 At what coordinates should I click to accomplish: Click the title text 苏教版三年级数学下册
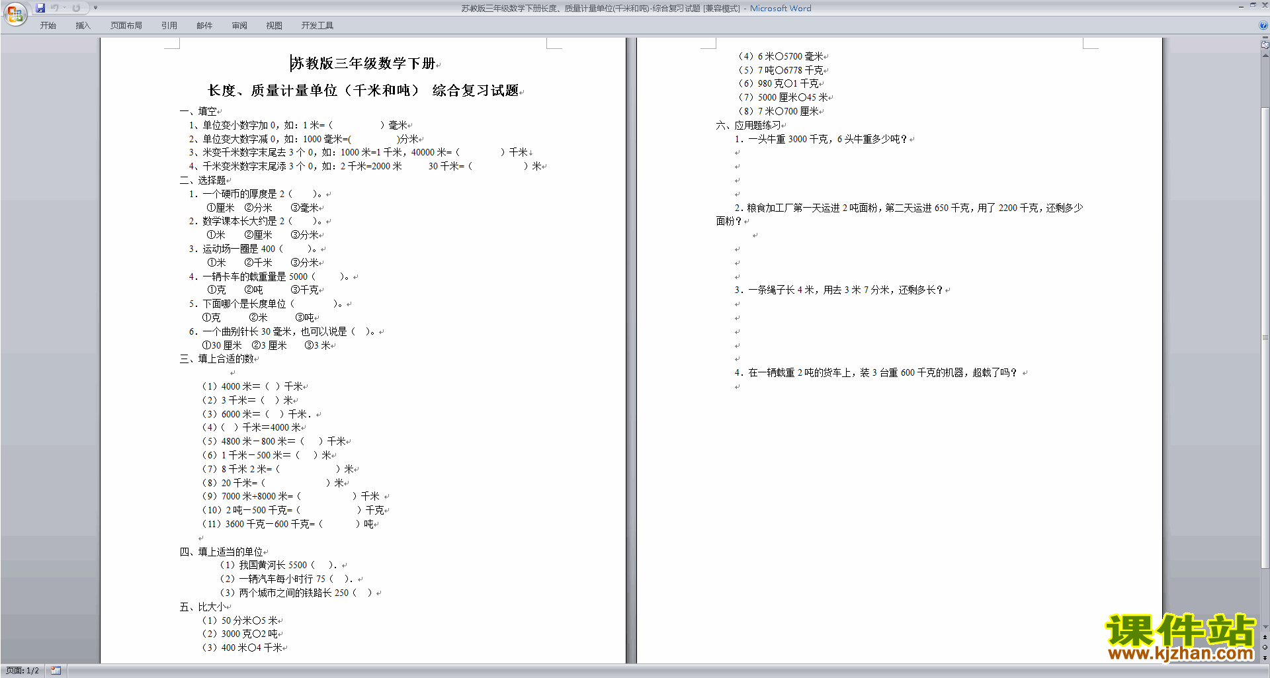[x=363, y=64]
